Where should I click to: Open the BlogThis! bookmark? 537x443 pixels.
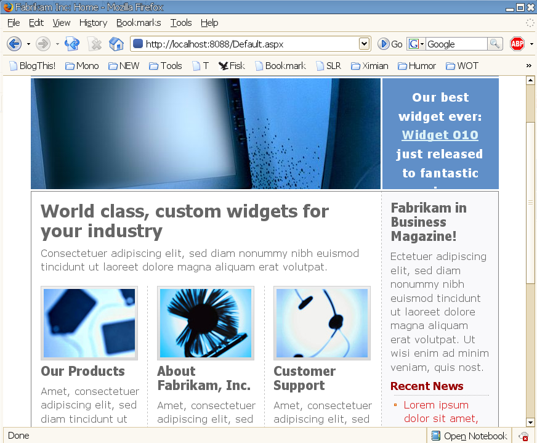[x=33, y=66]
